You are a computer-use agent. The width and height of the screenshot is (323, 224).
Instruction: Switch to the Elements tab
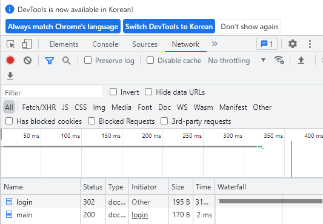tap(64, 44)
